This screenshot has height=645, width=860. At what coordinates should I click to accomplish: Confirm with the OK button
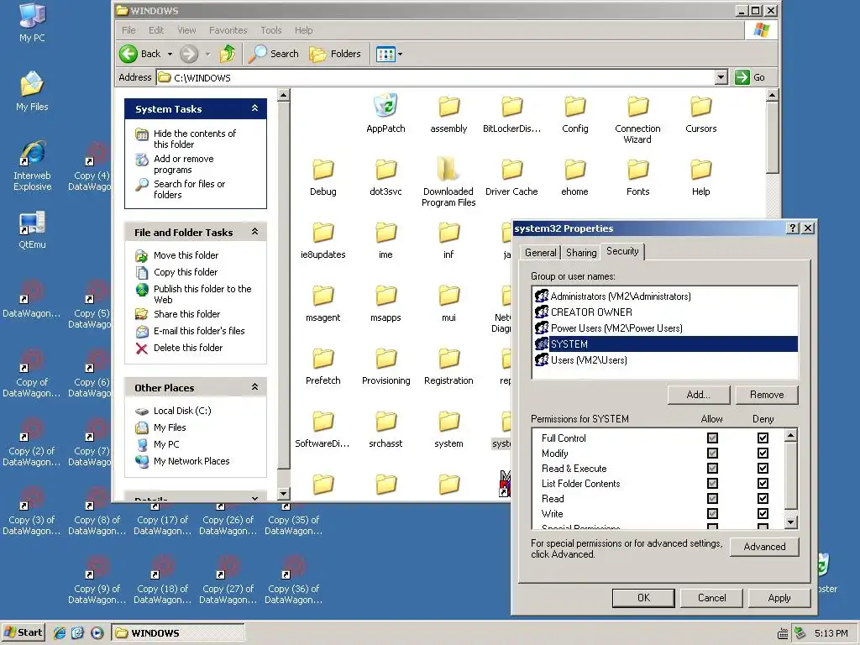coord(643,598)
